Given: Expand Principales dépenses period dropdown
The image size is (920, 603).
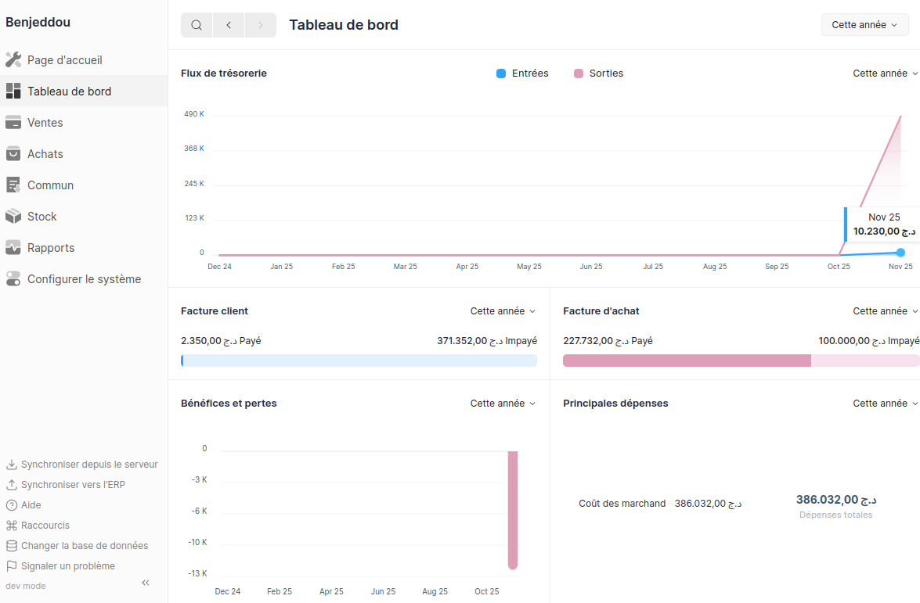Looking at the screenshot, I should click(x=885, y=404).
